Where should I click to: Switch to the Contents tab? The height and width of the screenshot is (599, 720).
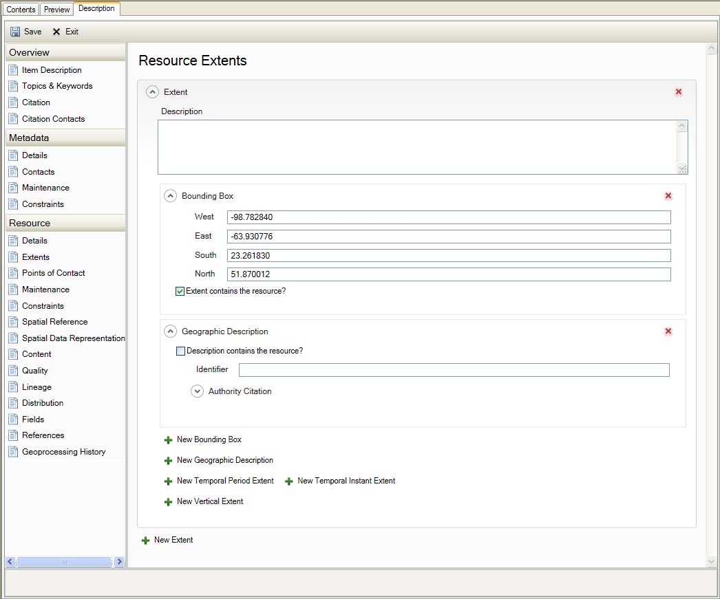pos(21,10)
